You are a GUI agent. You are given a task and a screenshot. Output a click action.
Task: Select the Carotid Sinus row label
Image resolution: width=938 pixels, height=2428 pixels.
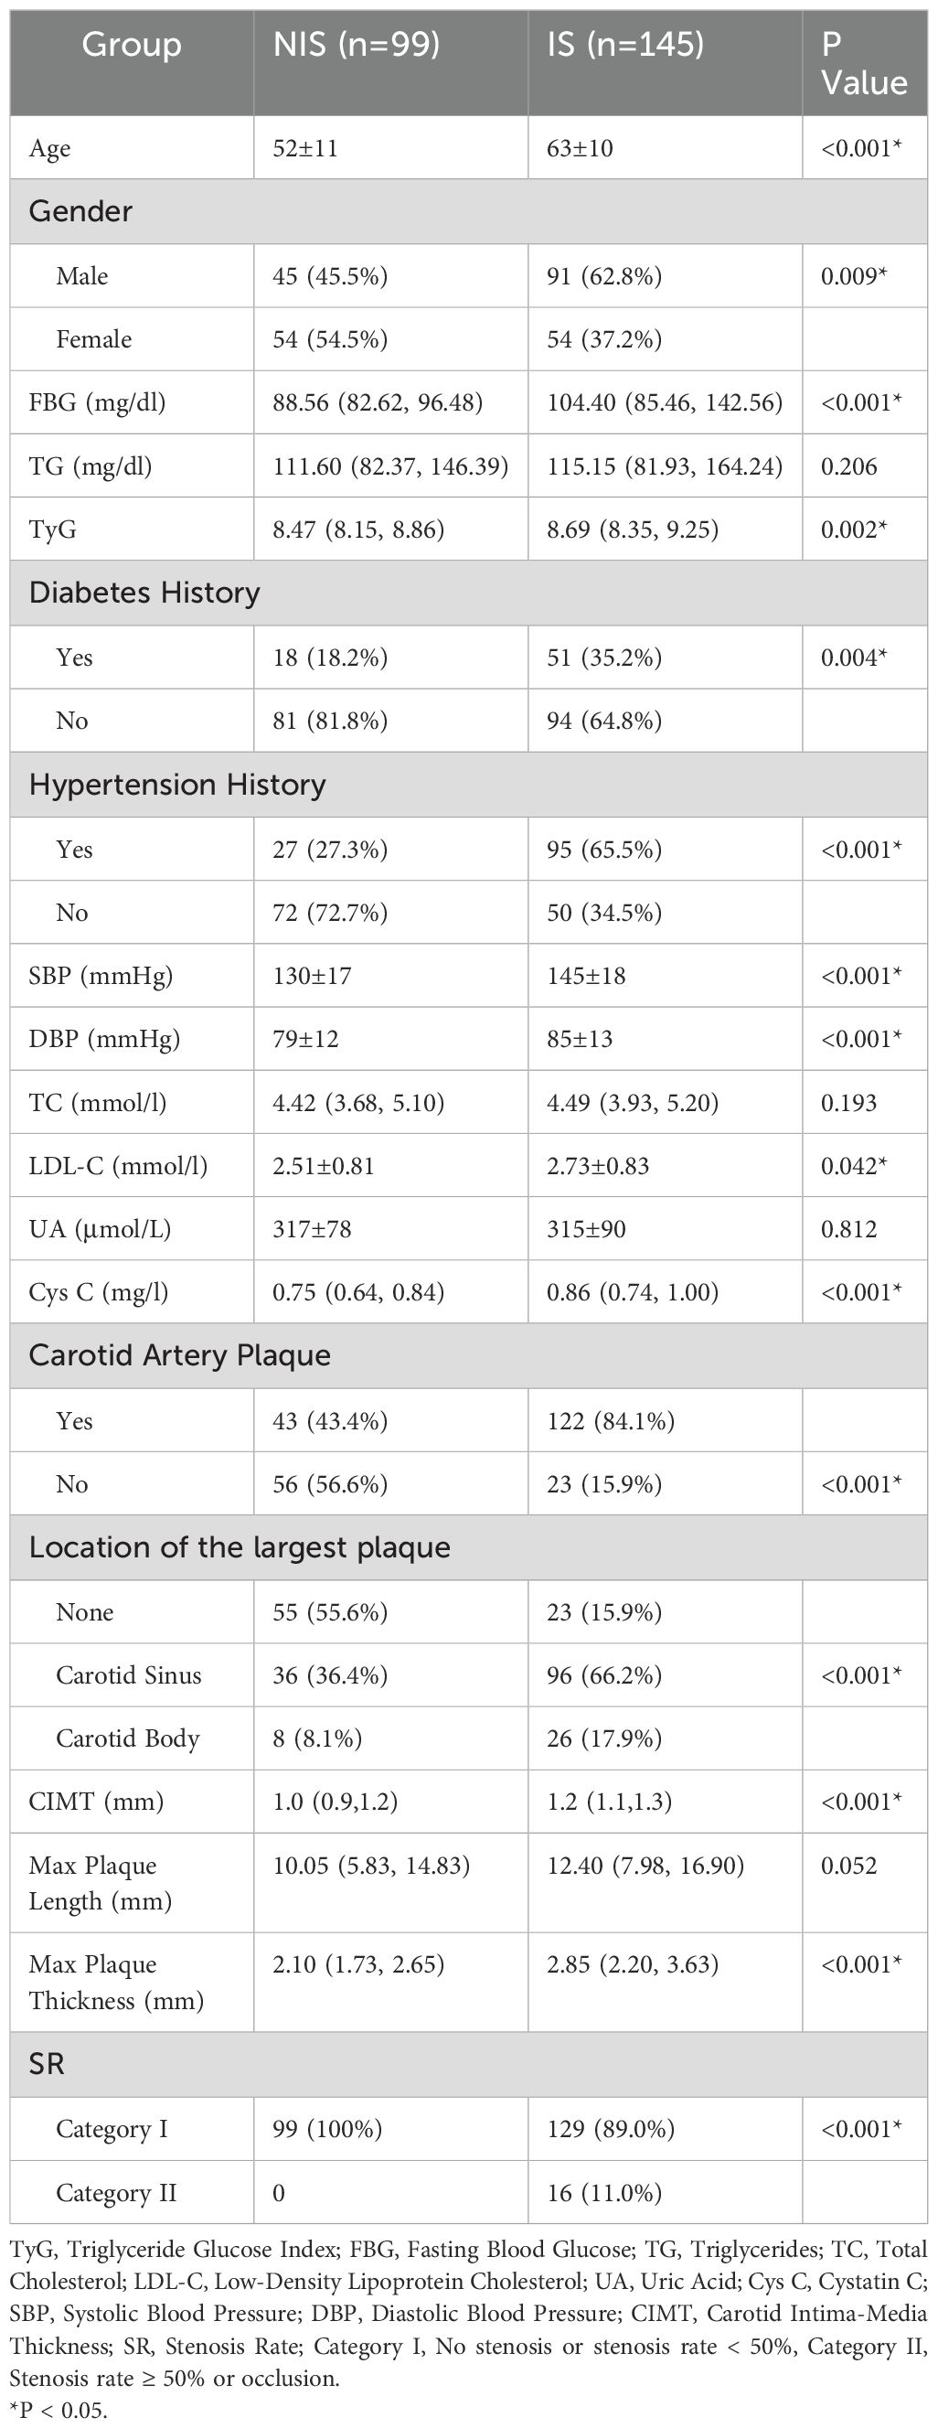[129, 1674]
